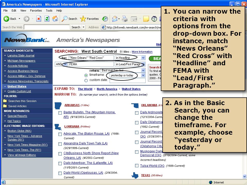This screenshot has height=185, width=247.
Task: Click the Internet zone globe icon
Action: 210,182
